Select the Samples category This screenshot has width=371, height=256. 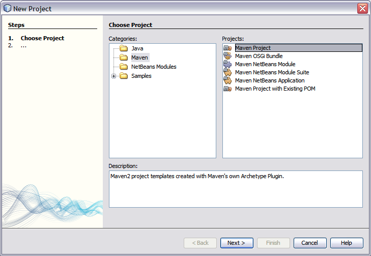tap(141, 76)
